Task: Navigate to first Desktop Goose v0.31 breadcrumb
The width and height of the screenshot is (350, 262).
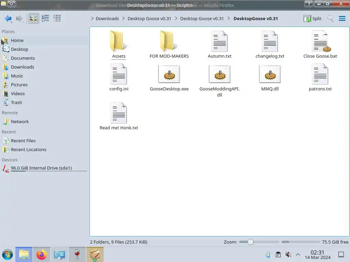Action: pos(149,18)
